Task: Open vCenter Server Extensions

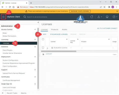Action: [12, 53]
